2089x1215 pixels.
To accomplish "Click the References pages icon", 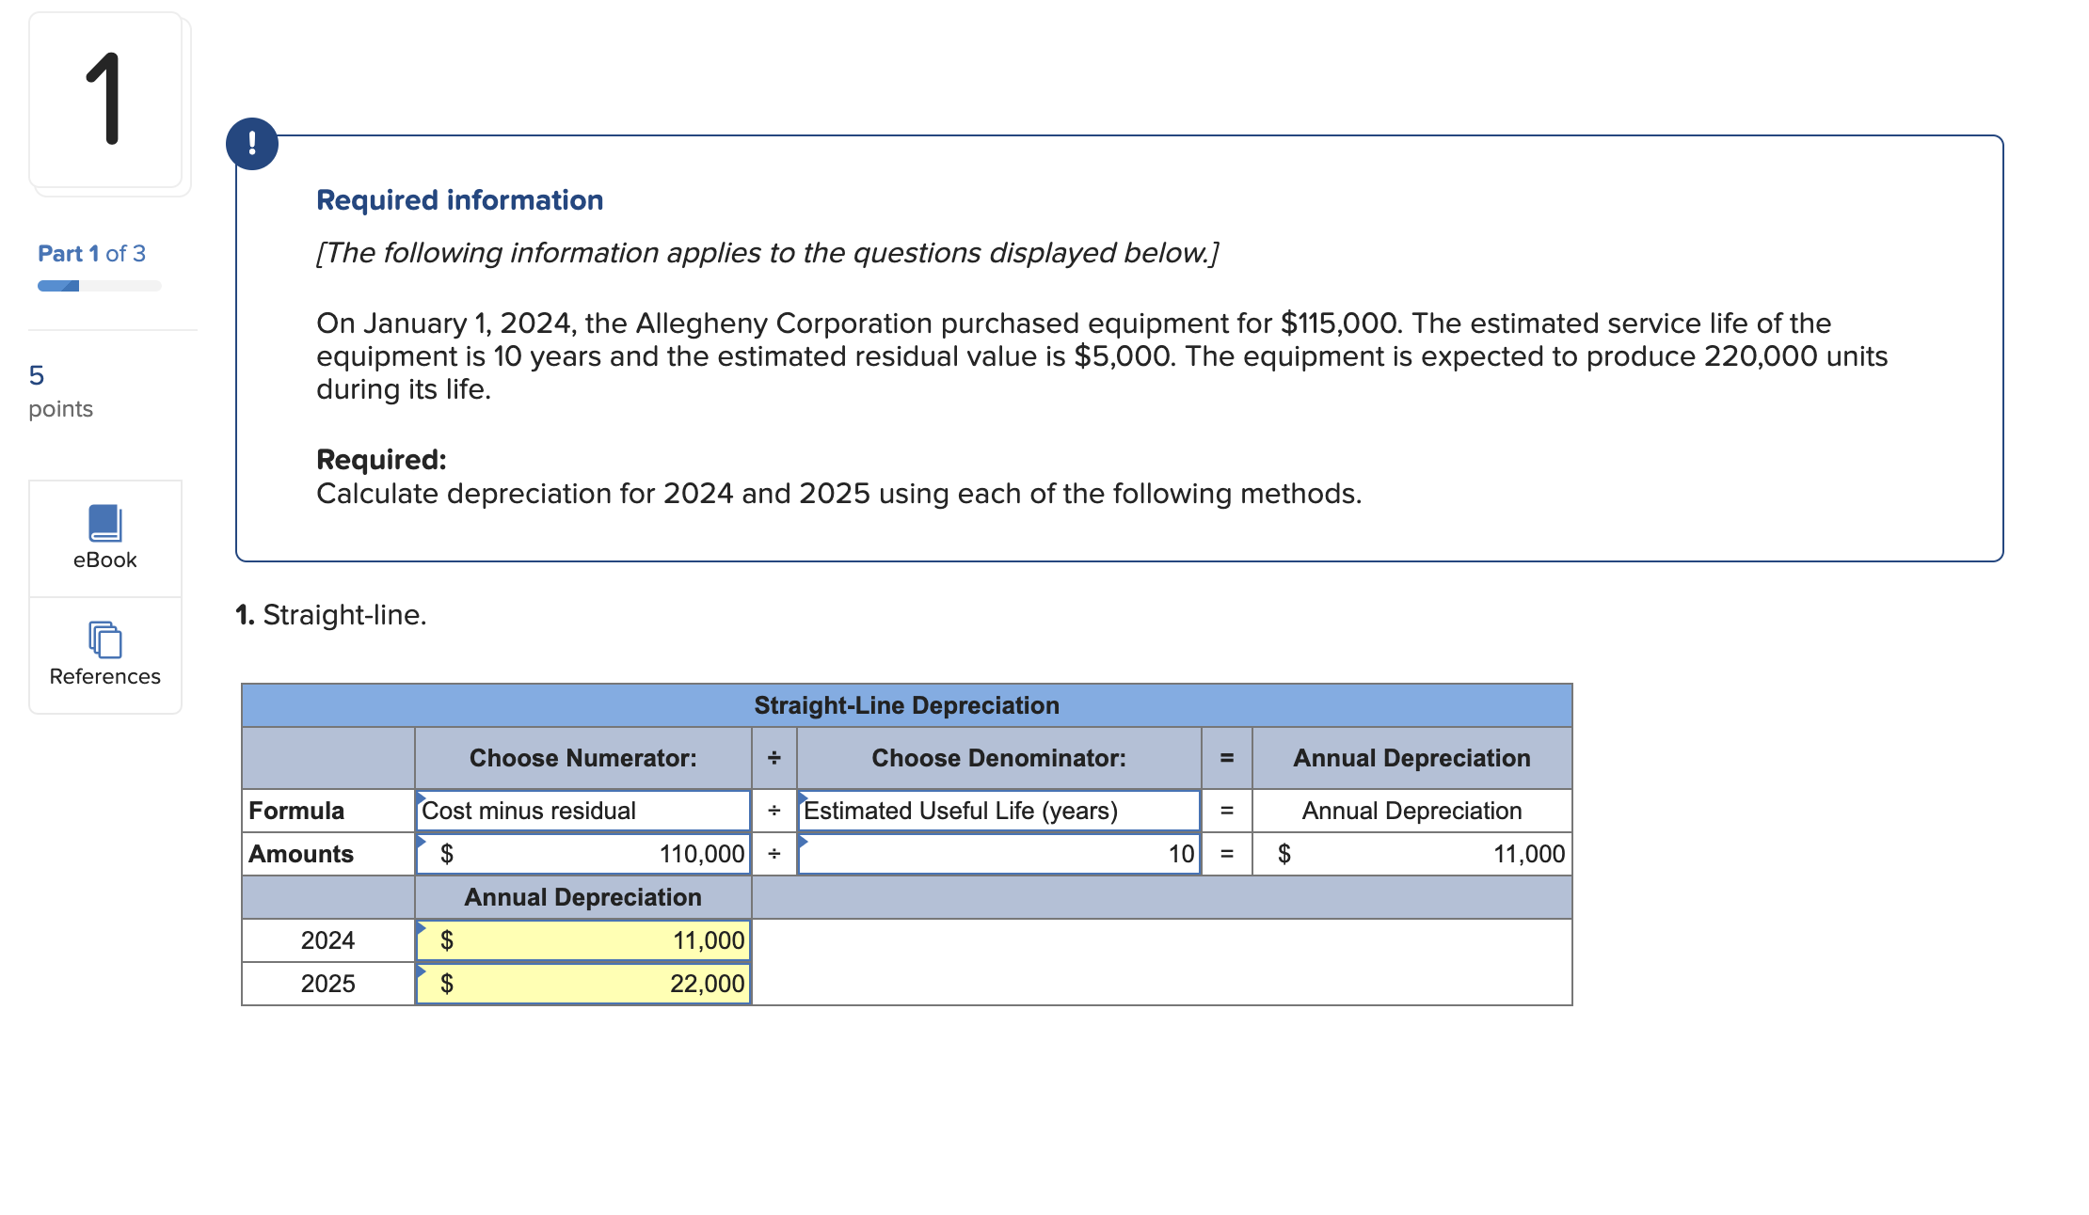I will click(104, 640).
